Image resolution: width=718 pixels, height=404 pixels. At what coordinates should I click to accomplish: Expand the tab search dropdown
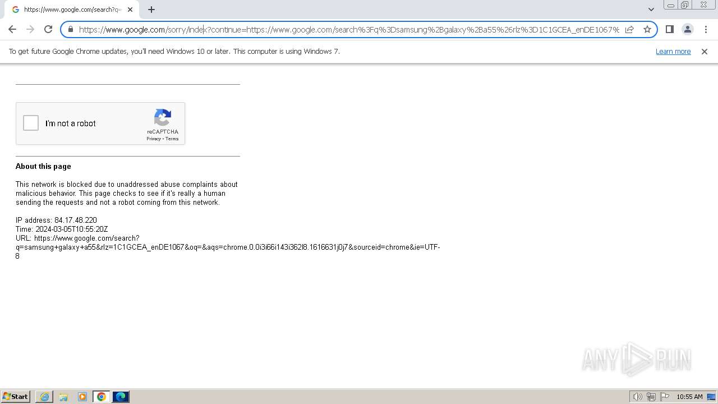tap(651, 10)
